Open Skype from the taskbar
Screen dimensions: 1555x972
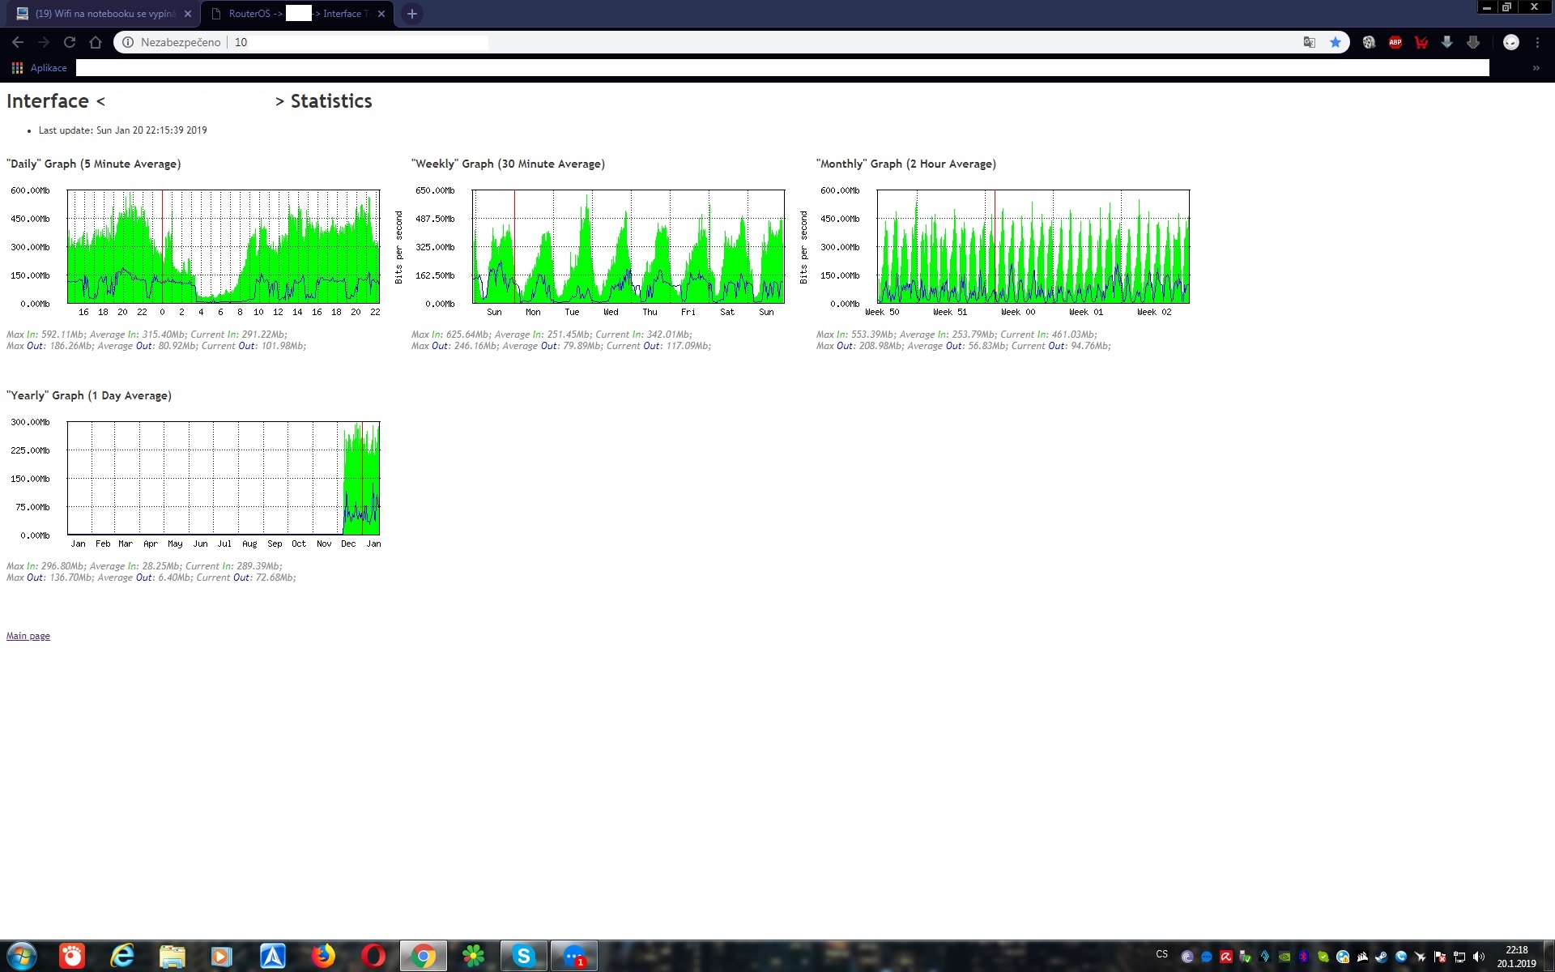524,957
